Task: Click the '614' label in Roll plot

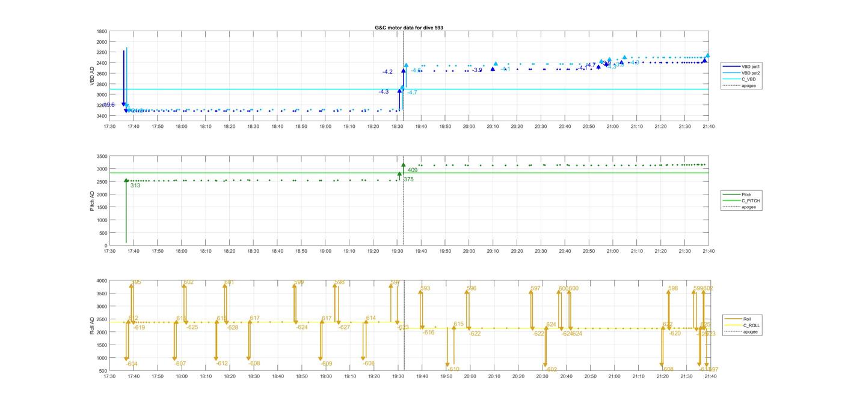Action: coord(371,318)
